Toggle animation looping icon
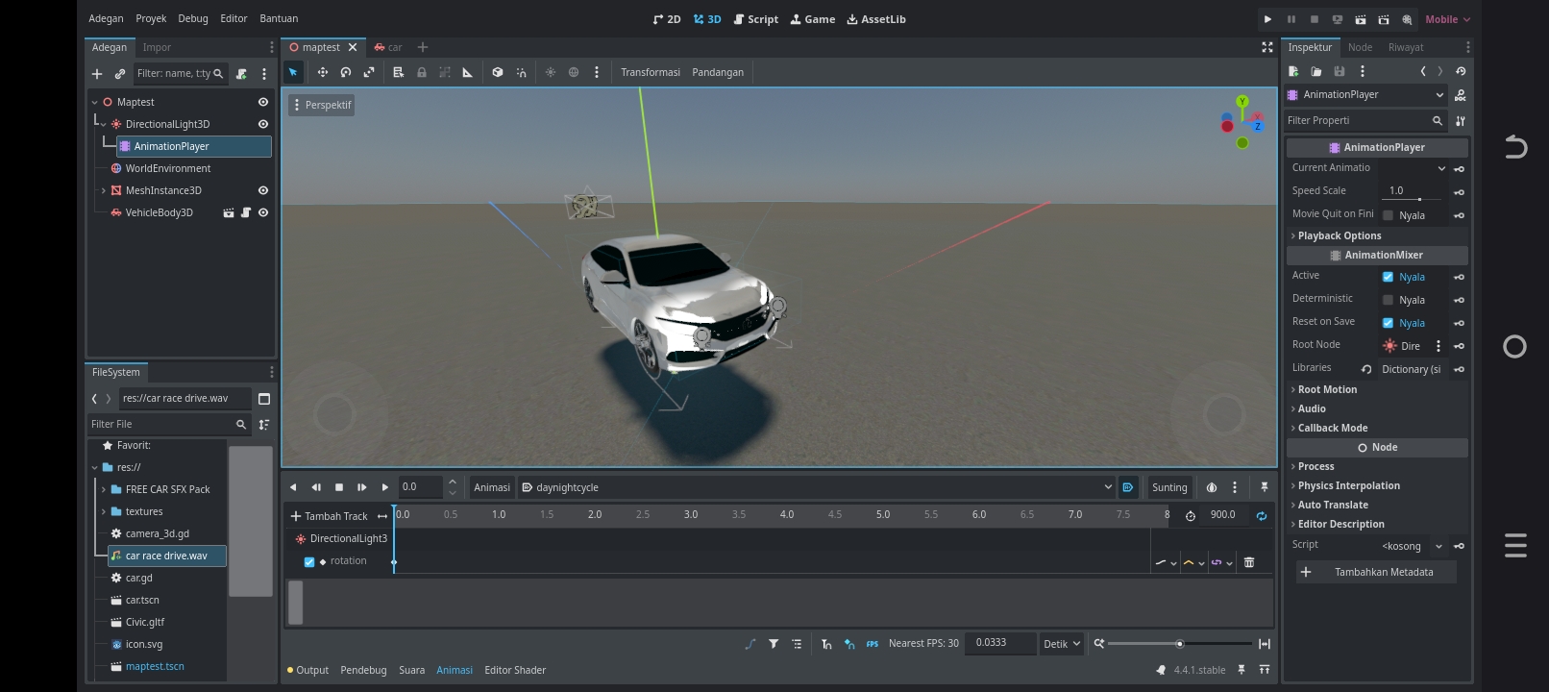 (1261, 515)
